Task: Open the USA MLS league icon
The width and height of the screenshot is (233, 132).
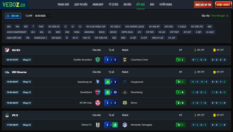Action: click(x=7, y=50)
